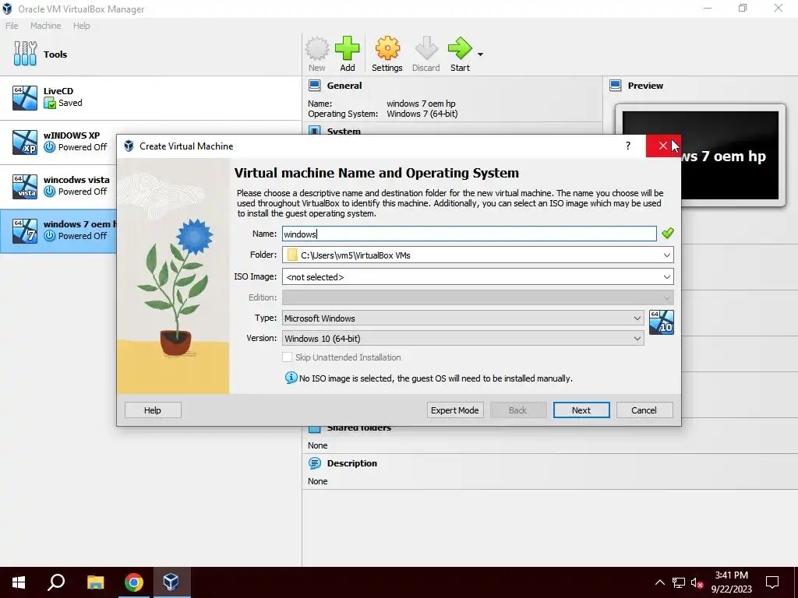Screen dimensions: 798x598
Task: Click into the Name input field
Action: pos(469,234)
